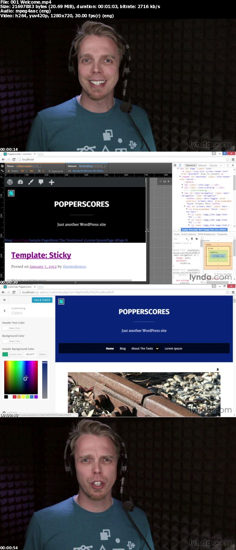Reload the Customizer page in lower browser

(14, 292)
